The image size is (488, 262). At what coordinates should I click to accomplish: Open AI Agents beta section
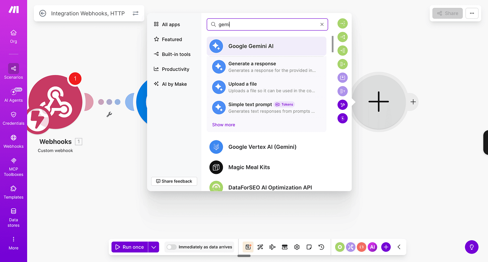13,95
